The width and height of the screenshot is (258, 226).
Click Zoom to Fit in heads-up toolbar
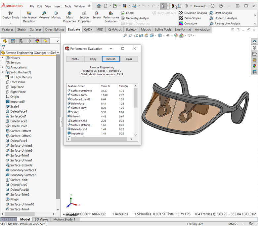click(x=125, y=35)
